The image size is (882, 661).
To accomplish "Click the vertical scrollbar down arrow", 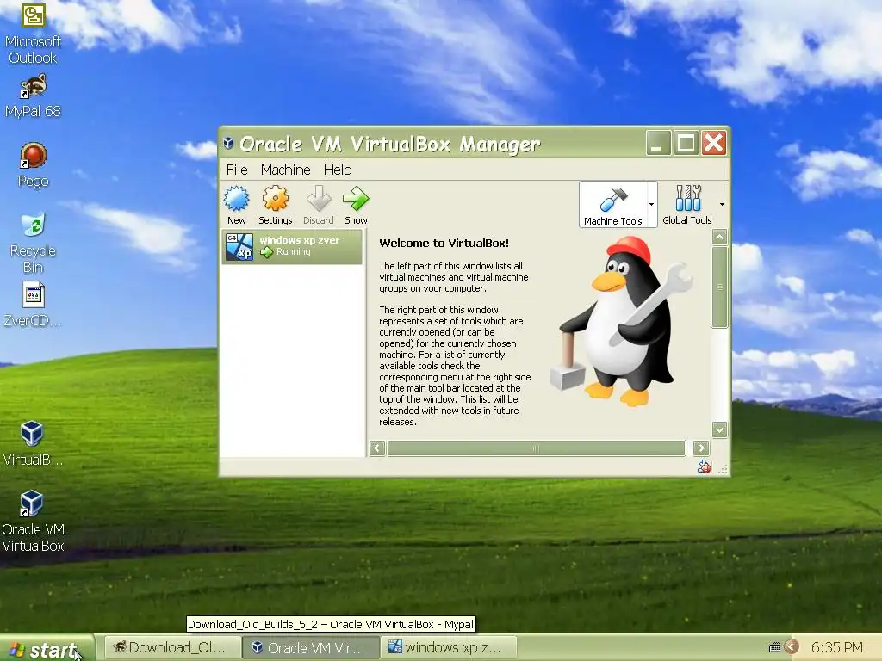I will coord(719,430).
